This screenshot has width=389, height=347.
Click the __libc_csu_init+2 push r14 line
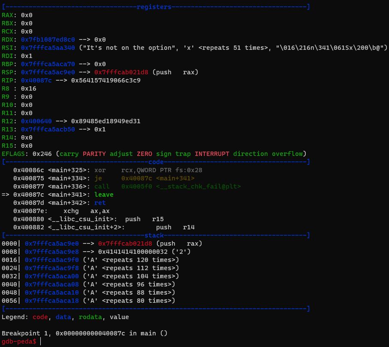(104, 228)
